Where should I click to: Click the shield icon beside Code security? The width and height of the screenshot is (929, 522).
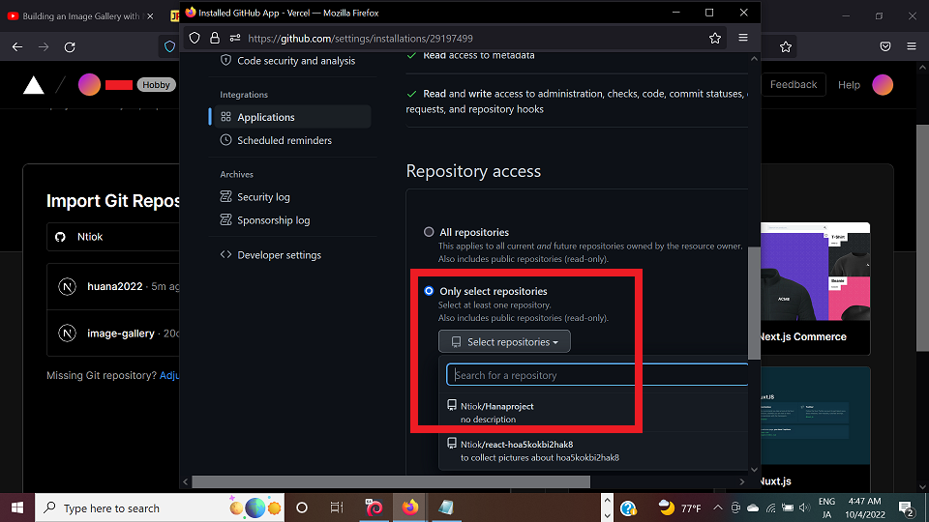[225, 60]
